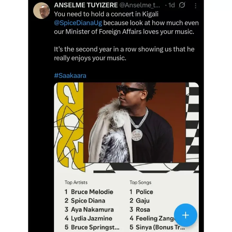The height and width of the screenshot is (232, 232).
Task: Tap the Top Songs heading
Action: pos(140,182)
